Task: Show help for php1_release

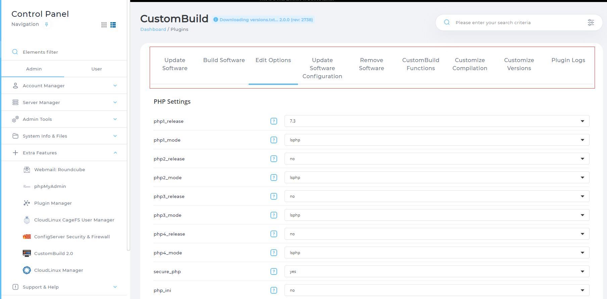Action: 274,121
